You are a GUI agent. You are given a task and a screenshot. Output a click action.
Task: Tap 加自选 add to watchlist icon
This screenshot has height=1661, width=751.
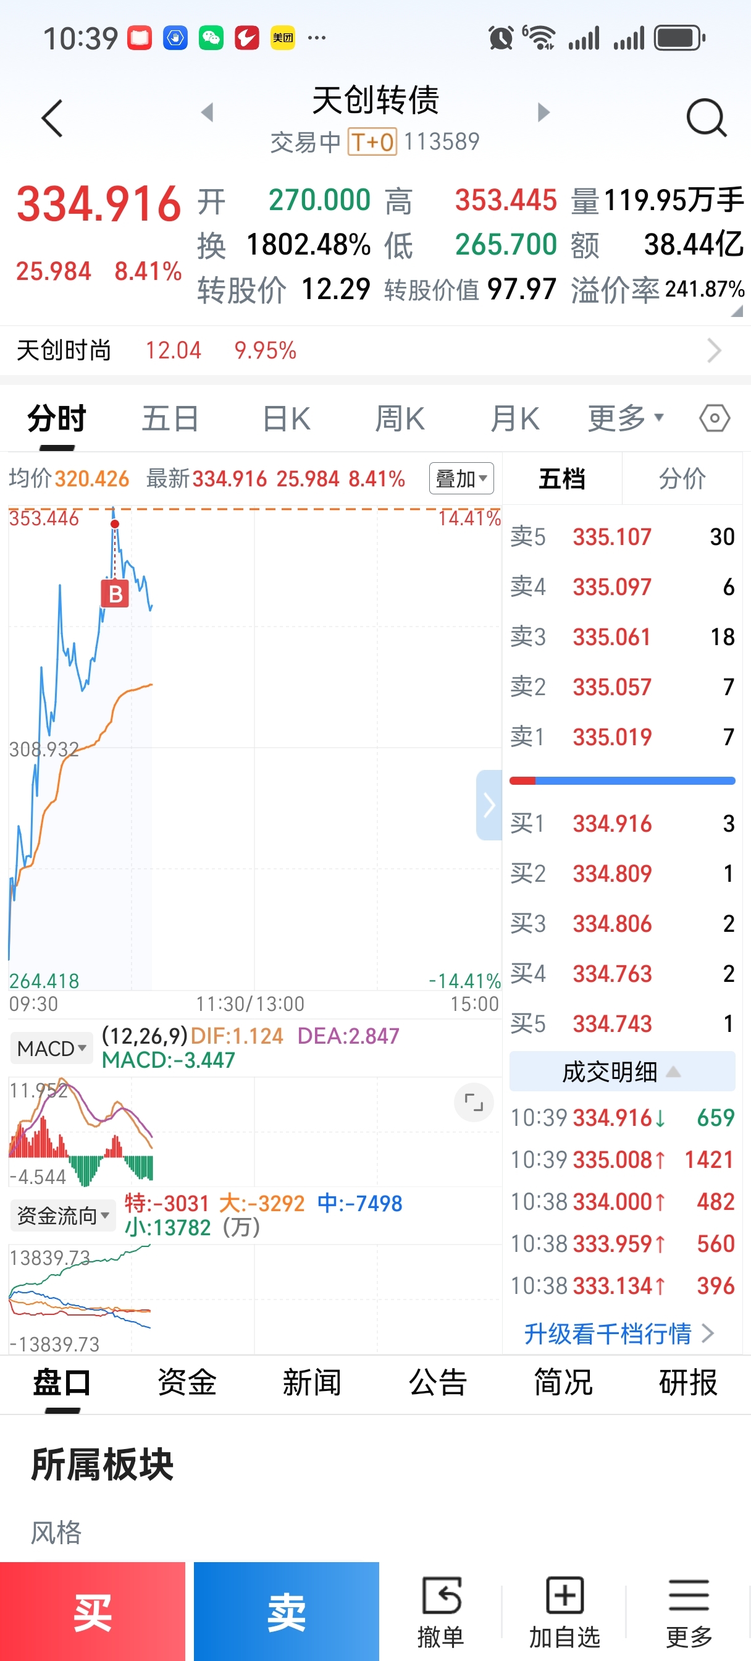pos(564,1612)
